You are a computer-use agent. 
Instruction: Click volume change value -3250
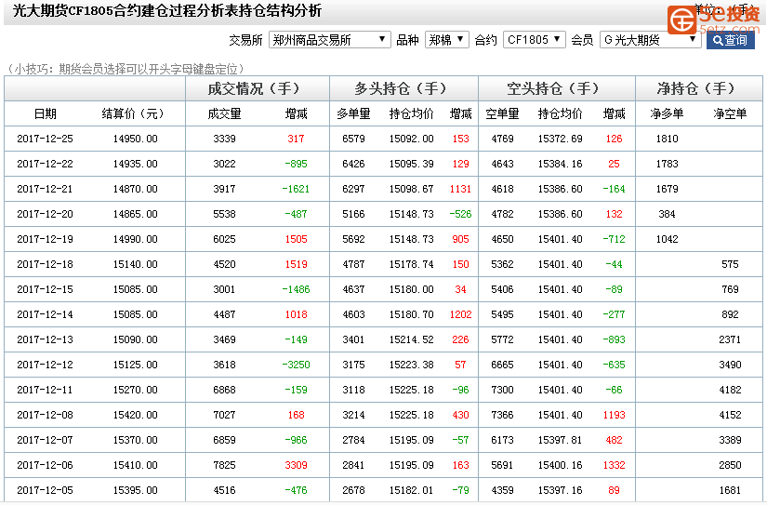[x=296, y=365]
